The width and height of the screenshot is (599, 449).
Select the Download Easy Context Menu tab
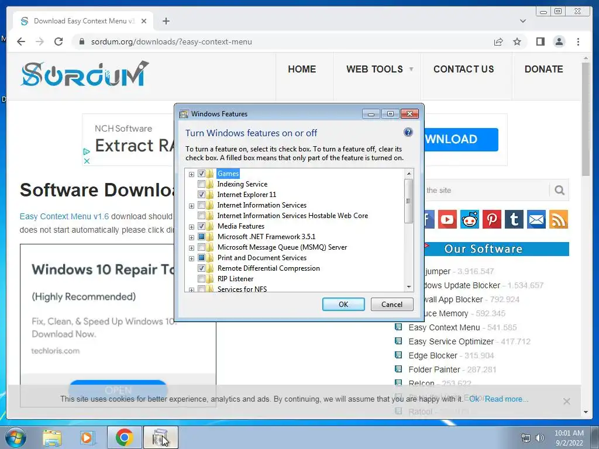tap(83, 21)
